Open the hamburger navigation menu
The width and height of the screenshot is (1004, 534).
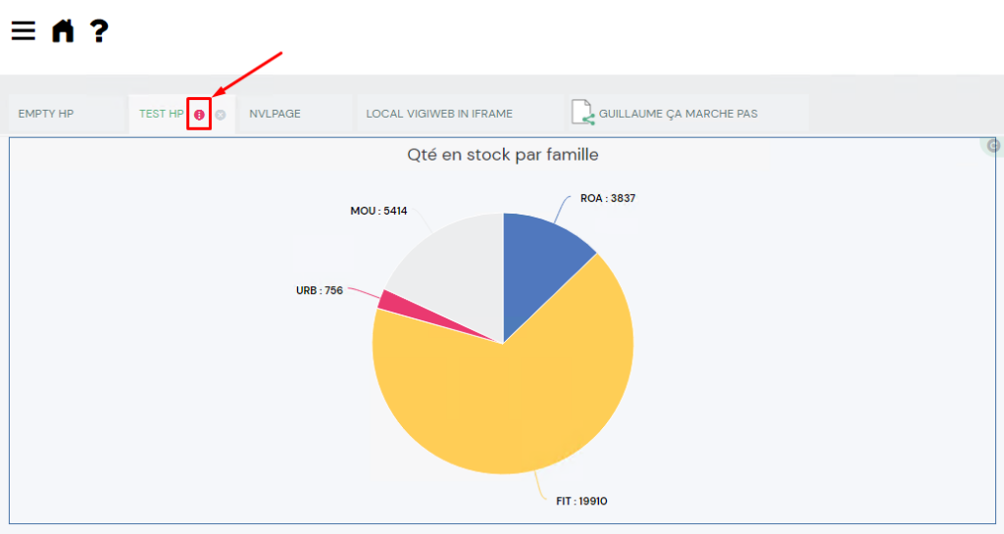pos(24,31)
